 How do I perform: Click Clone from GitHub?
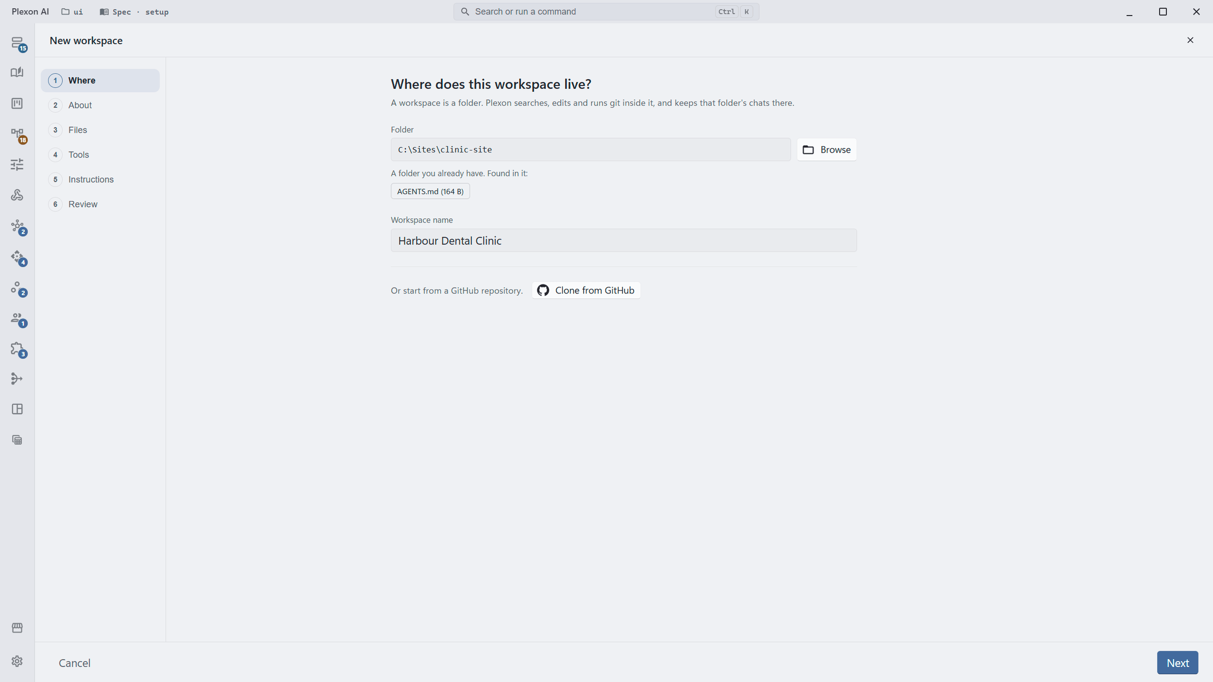[586, 290]
